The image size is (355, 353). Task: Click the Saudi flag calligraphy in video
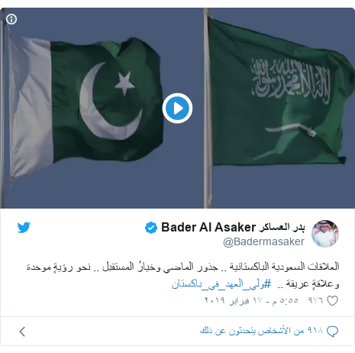click(x=290, y=80)
